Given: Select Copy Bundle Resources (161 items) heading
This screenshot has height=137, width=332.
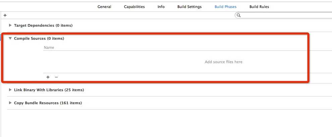Looking at the screenshot, I should point(48,103).
